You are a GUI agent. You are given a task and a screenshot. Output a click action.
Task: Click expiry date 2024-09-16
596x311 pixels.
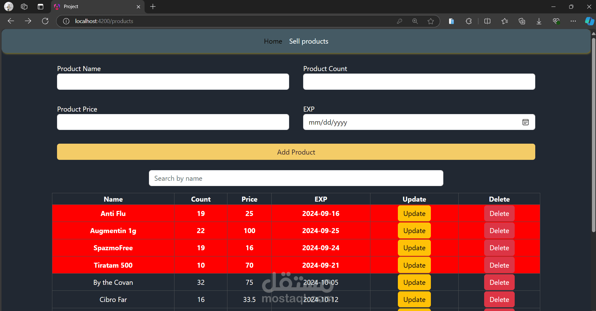point(321,213)
